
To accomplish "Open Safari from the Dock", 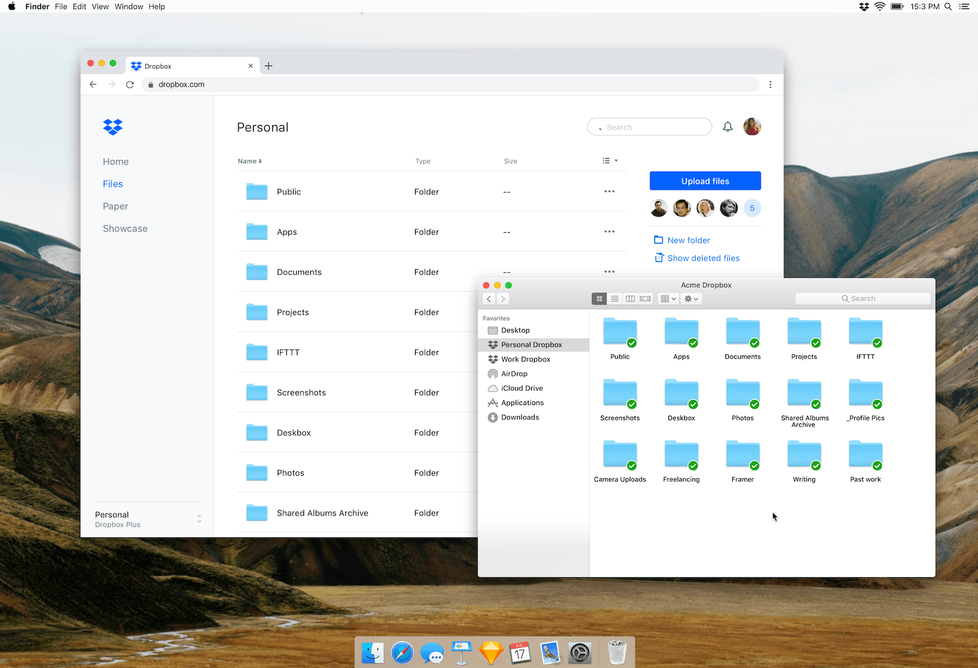I will (x=402, y=653).
